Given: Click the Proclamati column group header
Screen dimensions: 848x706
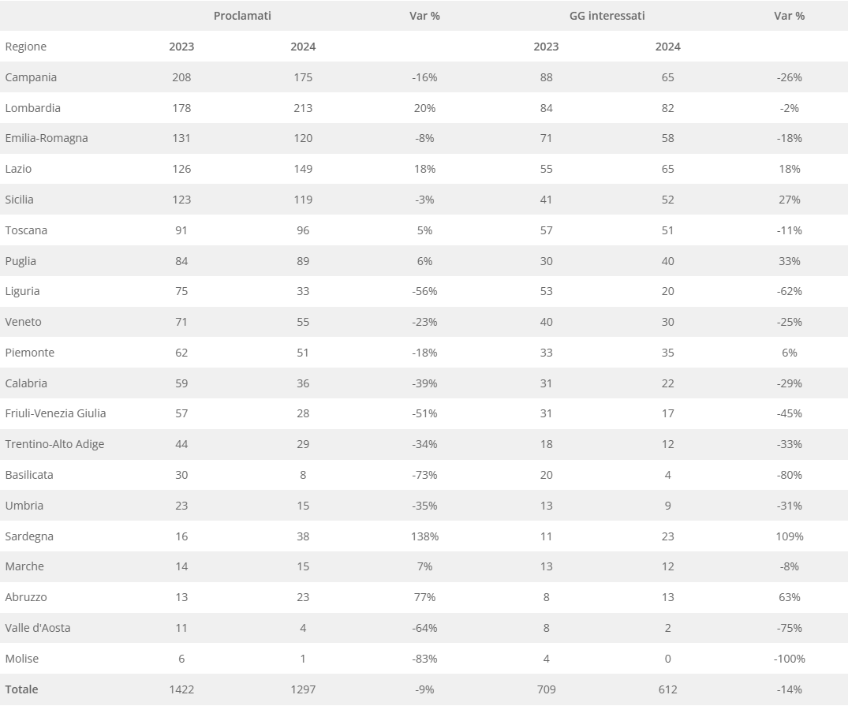Looking at the screenshot, I should (x=242, y=16).
